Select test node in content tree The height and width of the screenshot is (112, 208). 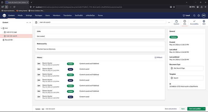(x=6, y=28)
